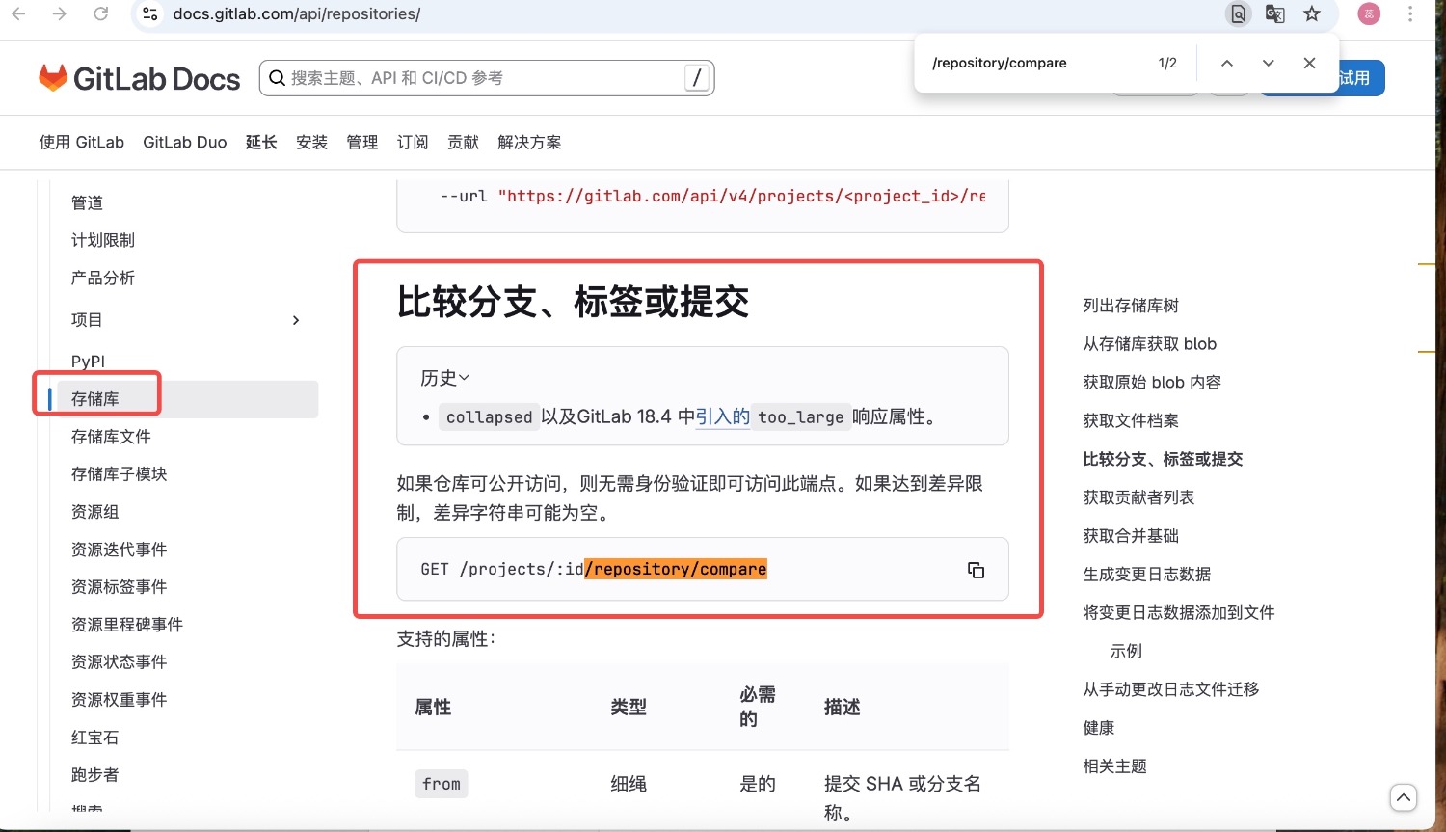
Task: Jump to '相关主题' in contents
Action: tap(1115, 766)
